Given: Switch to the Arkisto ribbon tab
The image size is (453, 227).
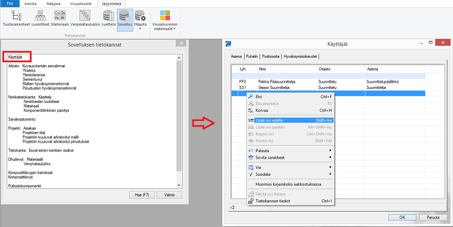Looking at the screenshot, I should (x=30, y=4).
